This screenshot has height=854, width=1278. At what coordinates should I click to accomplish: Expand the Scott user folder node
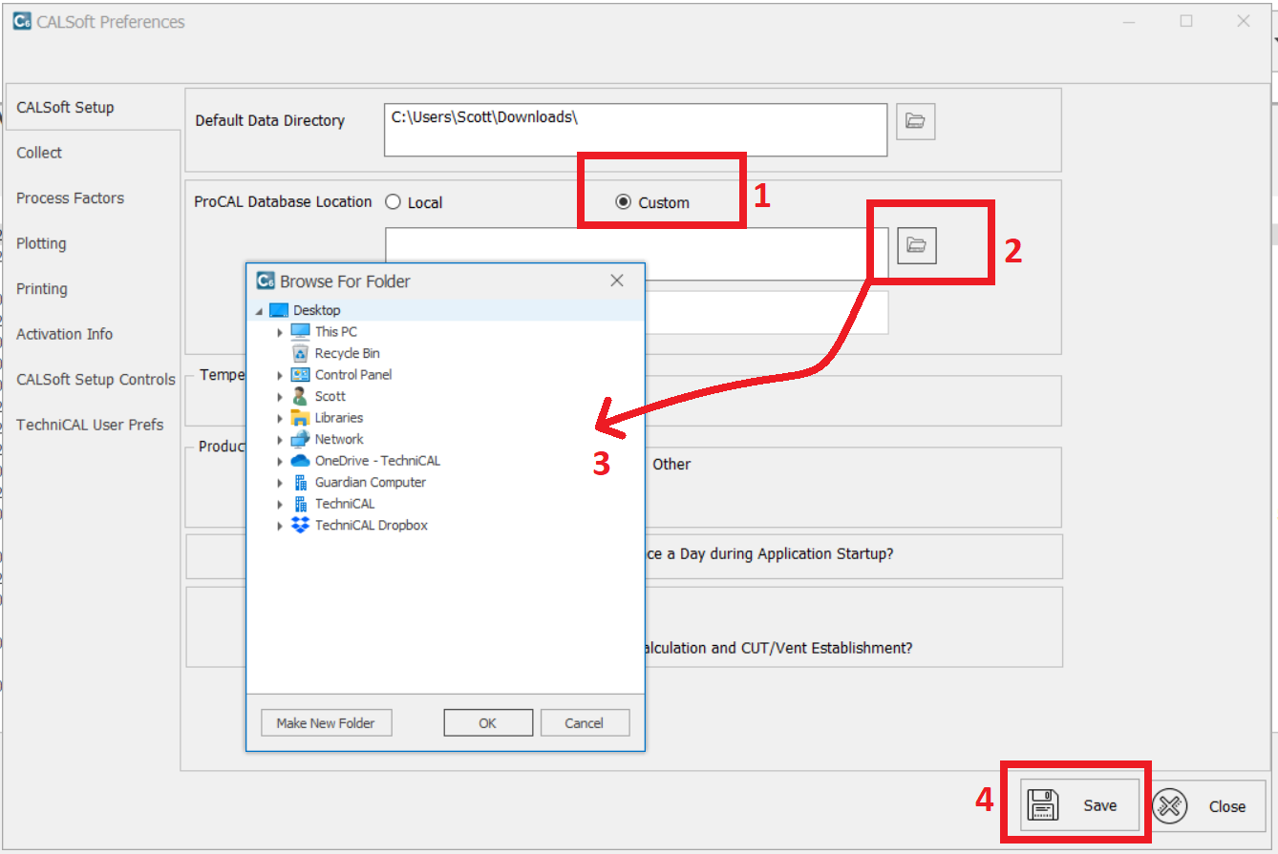[x=280, y=396]
